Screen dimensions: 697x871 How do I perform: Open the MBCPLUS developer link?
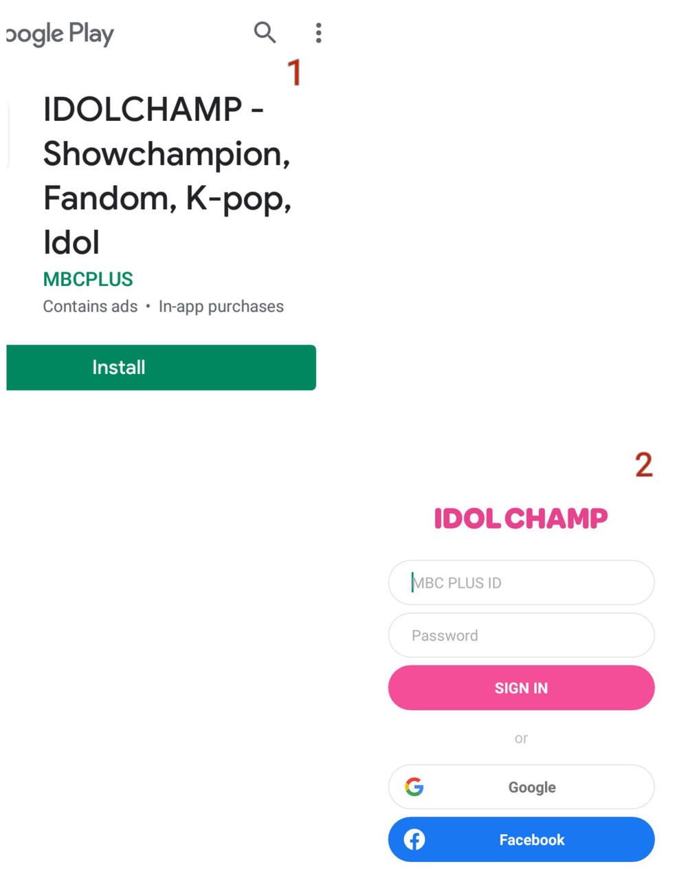point(88,279)
